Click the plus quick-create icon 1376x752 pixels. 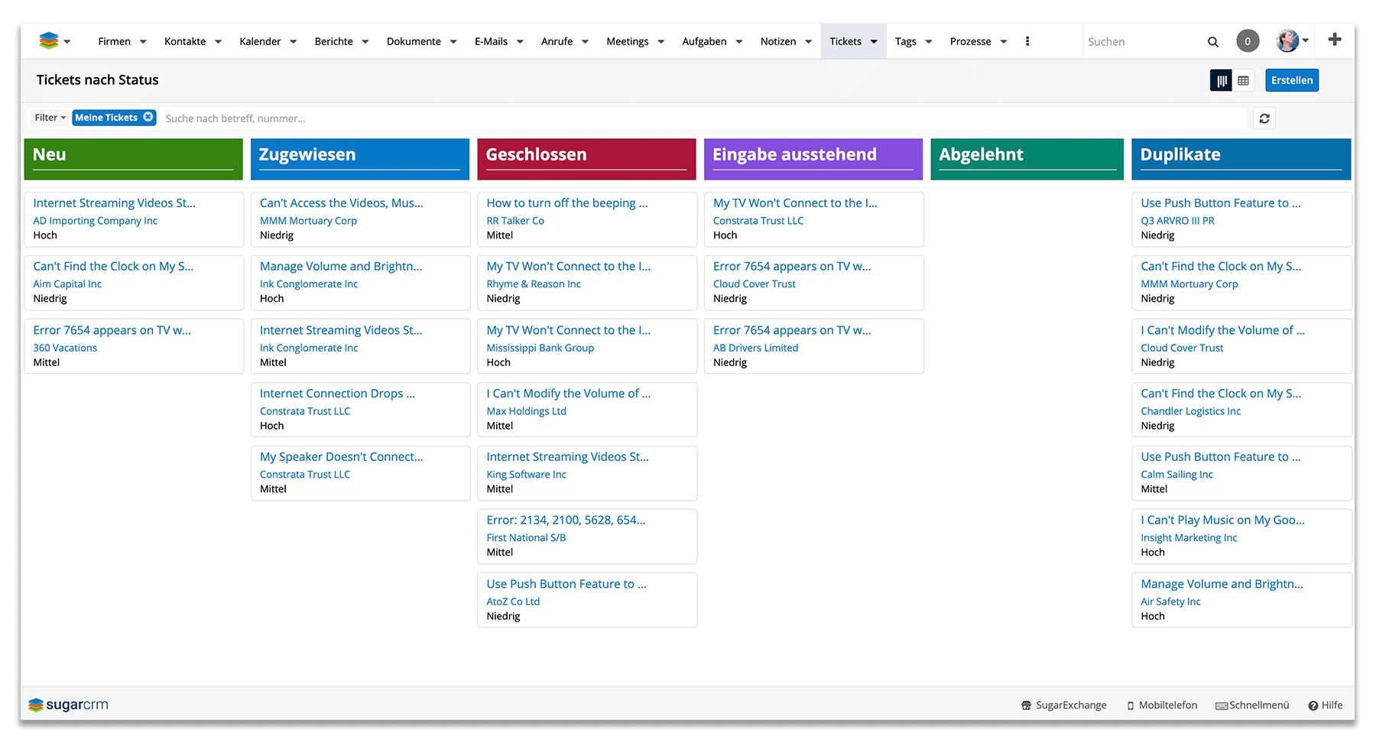[1334, 40]
